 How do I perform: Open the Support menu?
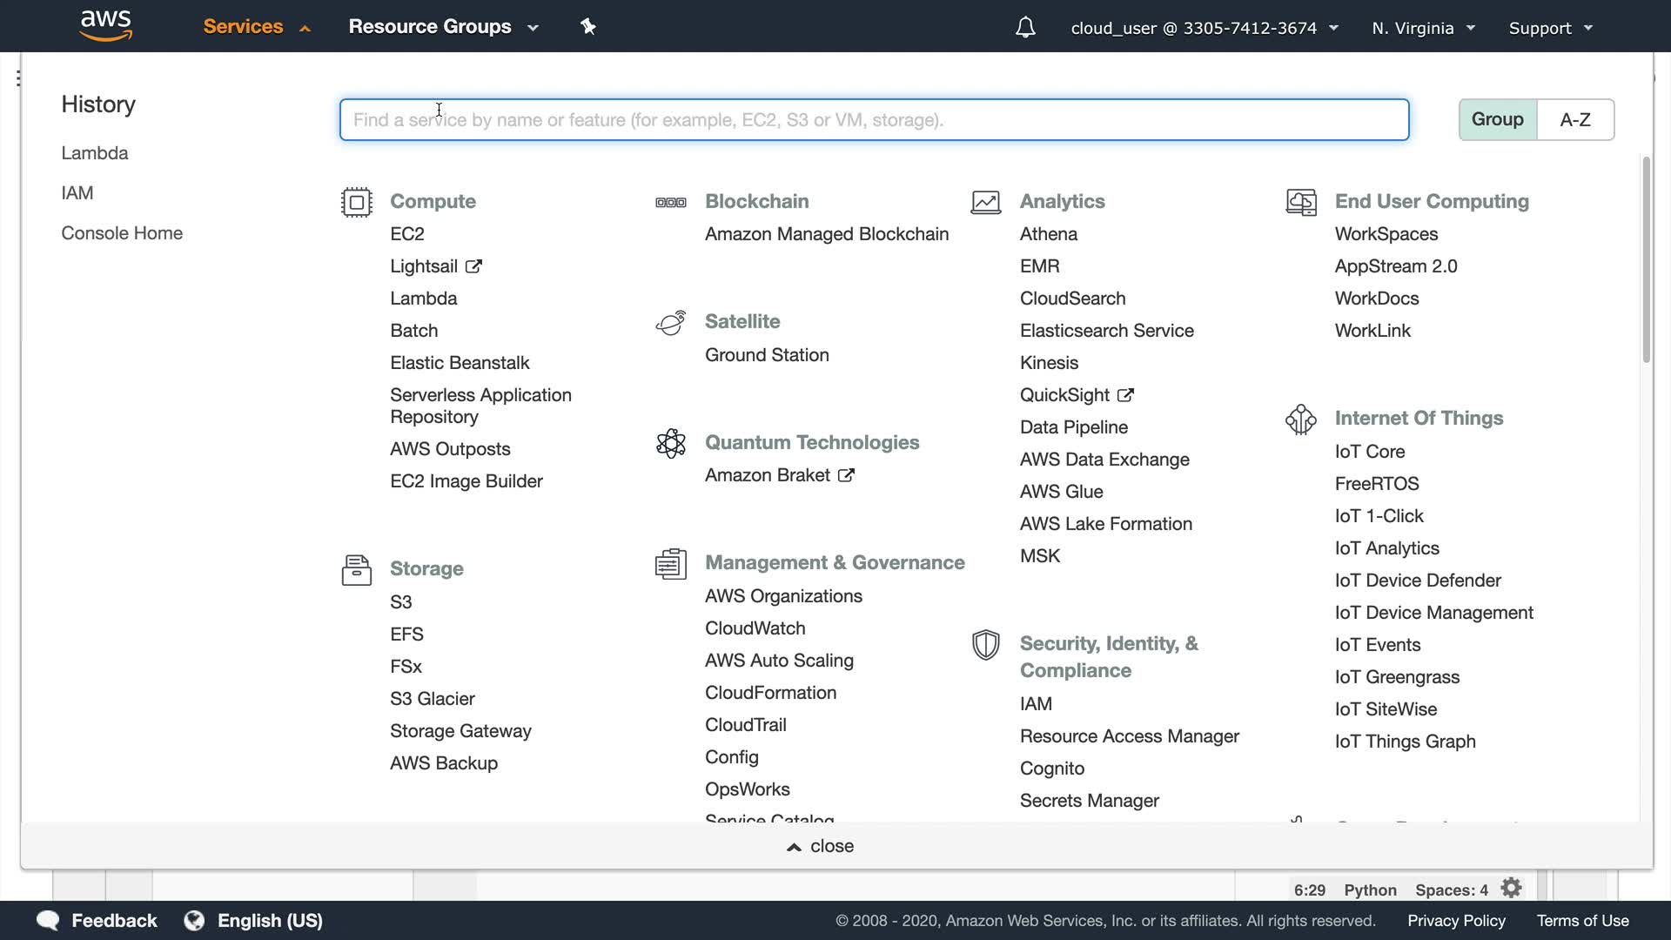[x=1550, y=28]
